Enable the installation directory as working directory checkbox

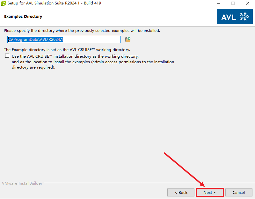click(7, 56)
